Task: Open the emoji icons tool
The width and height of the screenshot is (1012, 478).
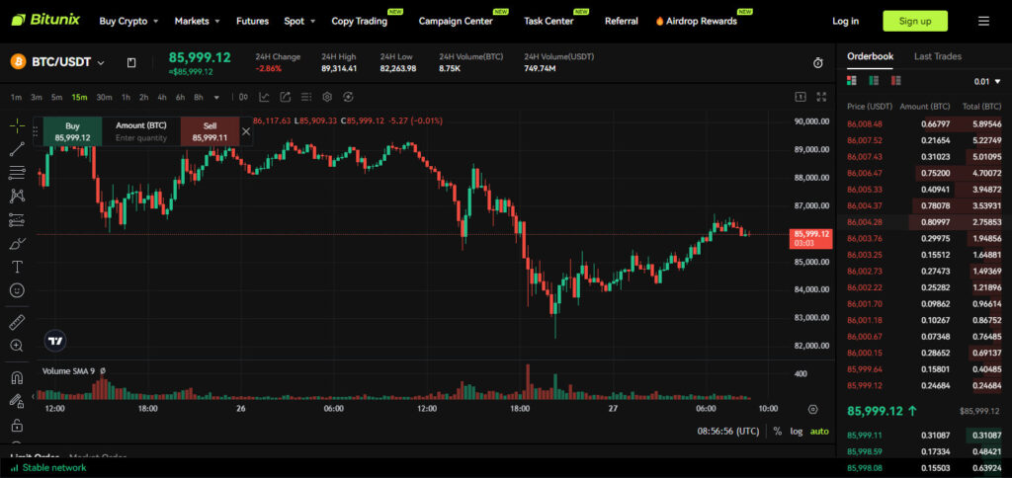Action: coord(17,290)
